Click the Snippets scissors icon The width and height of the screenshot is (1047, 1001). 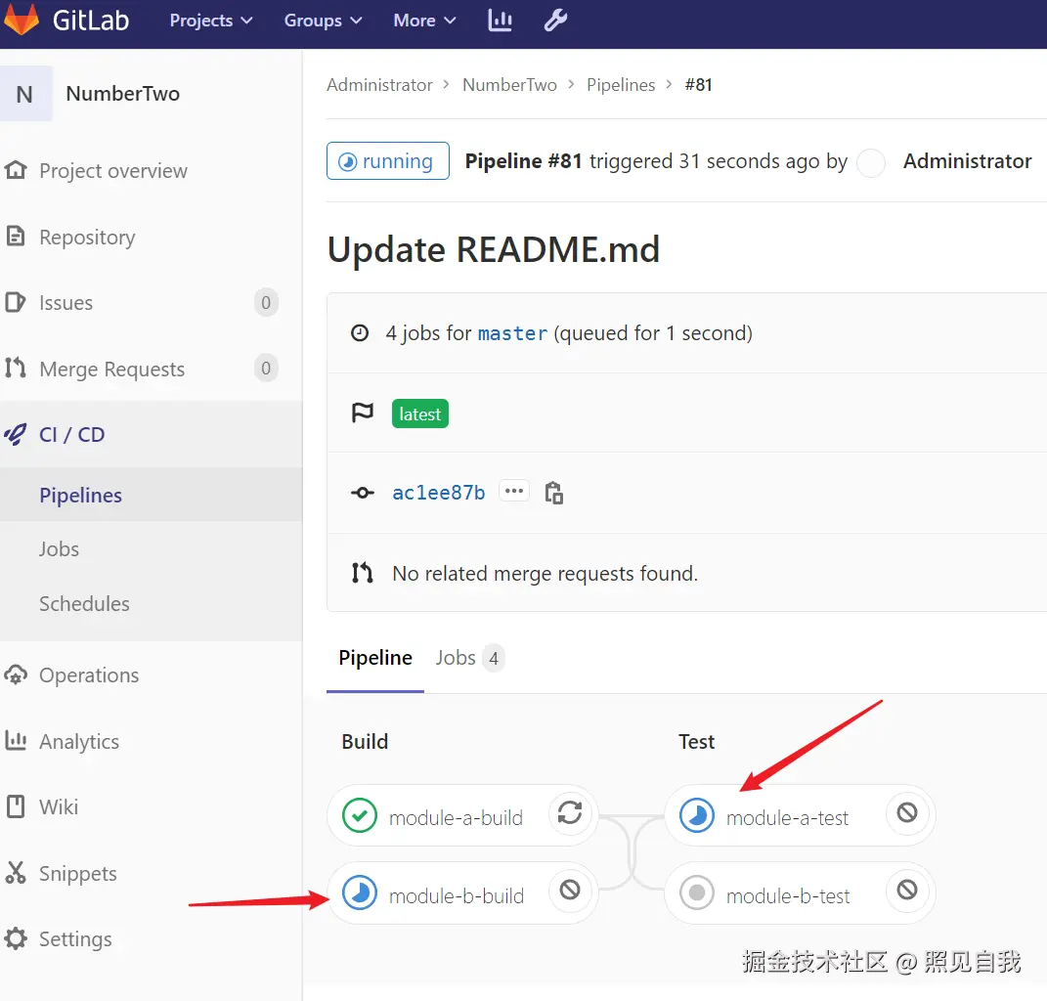tap(16, 873)
